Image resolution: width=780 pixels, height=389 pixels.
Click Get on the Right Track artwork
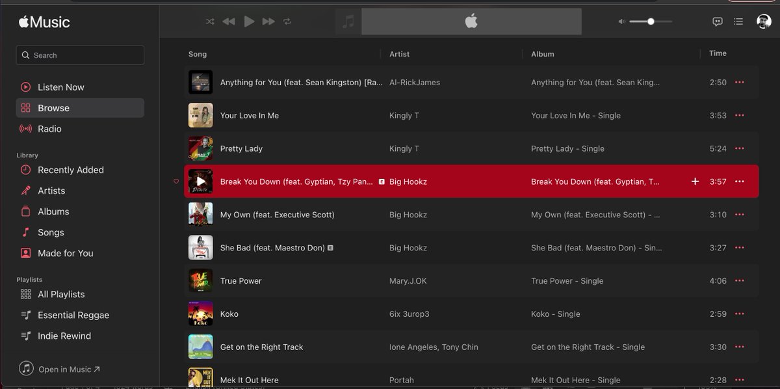coord(201,347)
